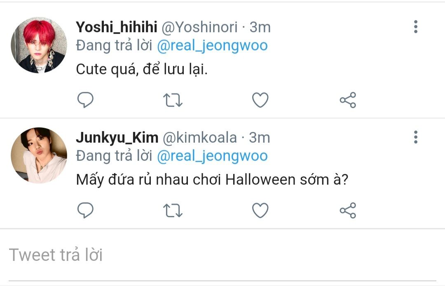Retweet Yoshi_hihihi's tweet

point(173,100)
